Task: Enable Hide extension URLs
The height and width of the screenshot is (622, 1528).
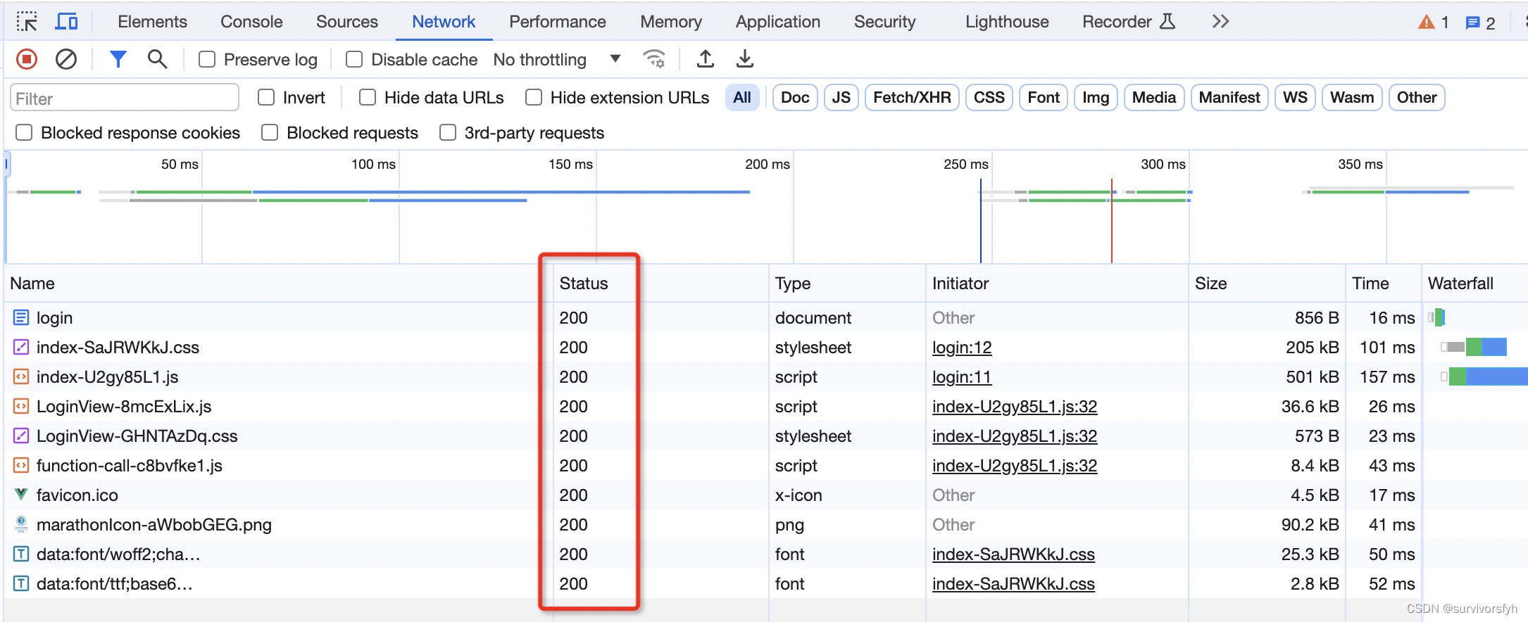Action: point(534,97)
